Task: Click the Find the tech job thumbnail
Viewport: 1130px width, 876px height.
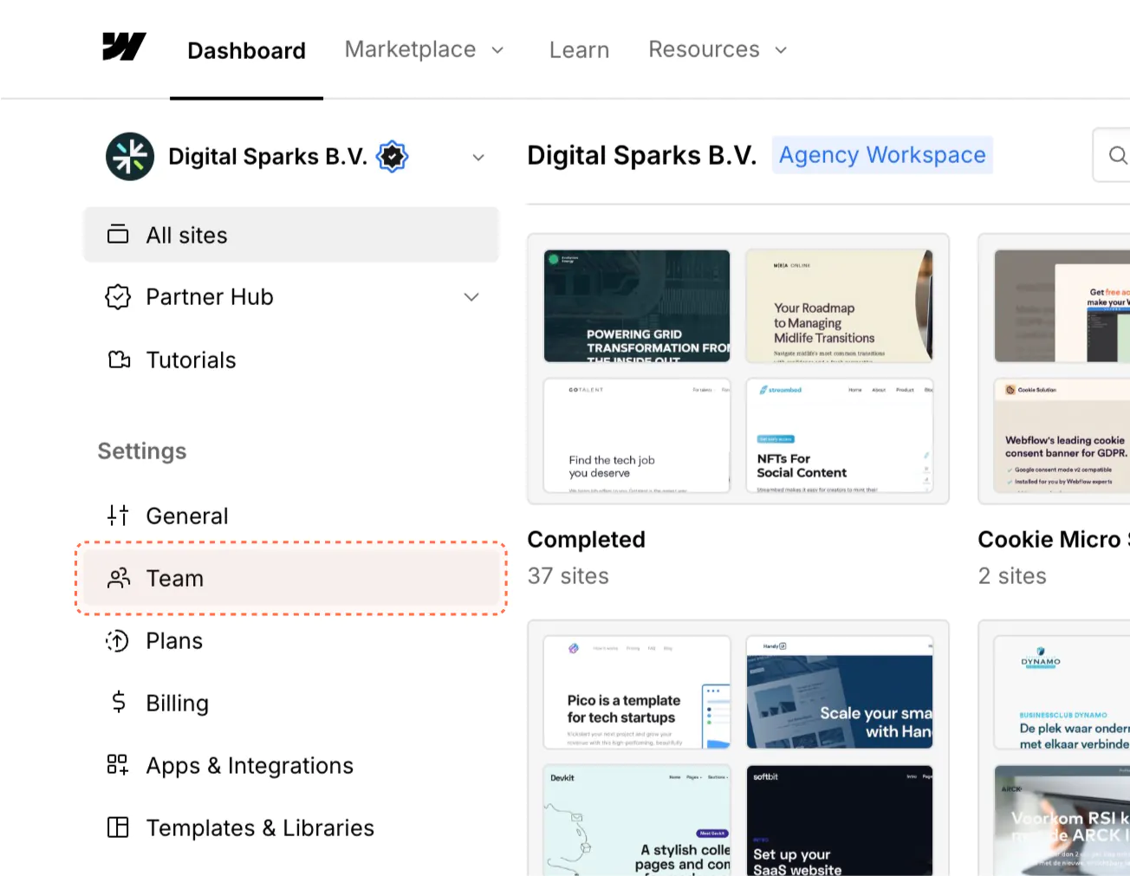Action: [x=637, y=435]
